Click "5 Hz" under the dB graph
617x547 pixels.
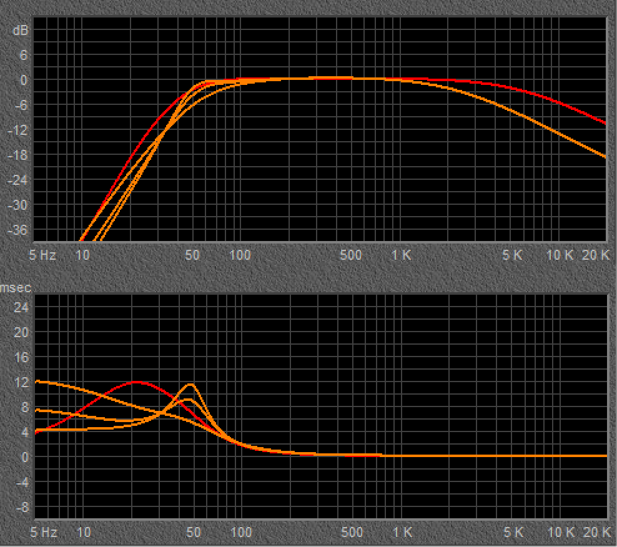coord(42,255)
